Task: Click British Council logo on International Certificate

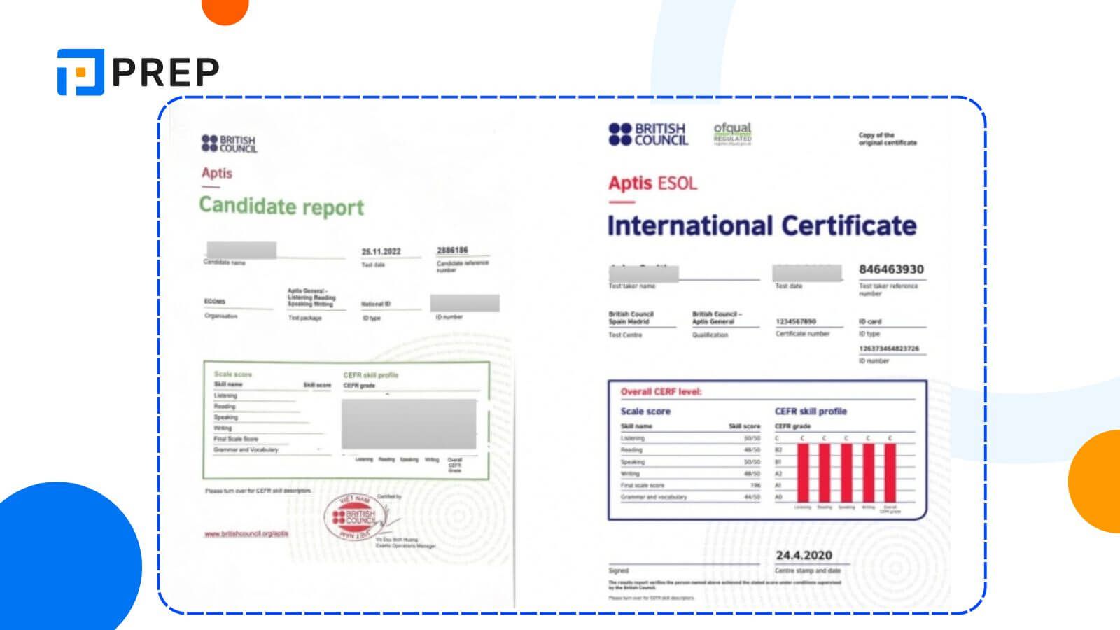Action: click(648, 134)
